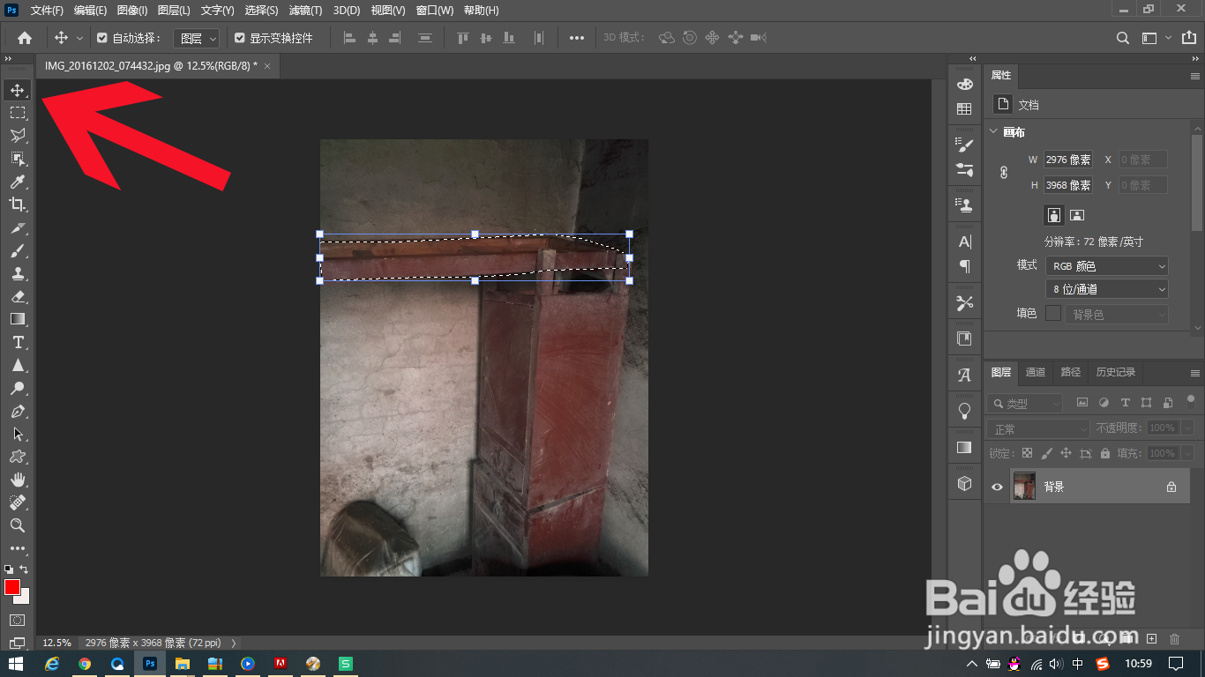
Task: Select the Move tool in the toolbar
Action: click(x=18, y=89)
